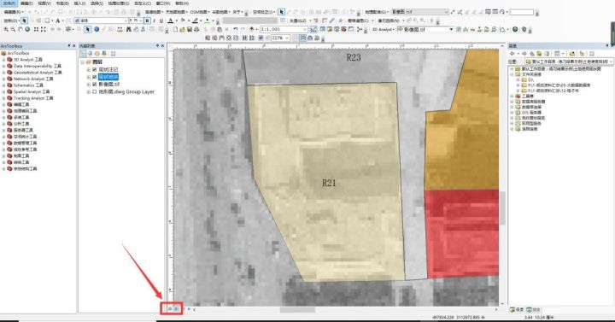Viewport: 615px width, 322px height.
Task: Open the ArcToolbox window red icon
Action: pos(343,29)
